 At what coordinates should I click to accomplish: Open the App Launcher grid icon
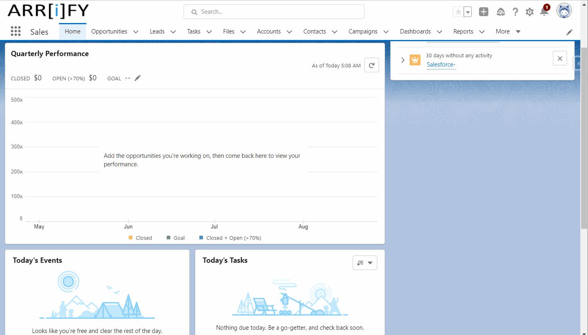pos(16,31)
